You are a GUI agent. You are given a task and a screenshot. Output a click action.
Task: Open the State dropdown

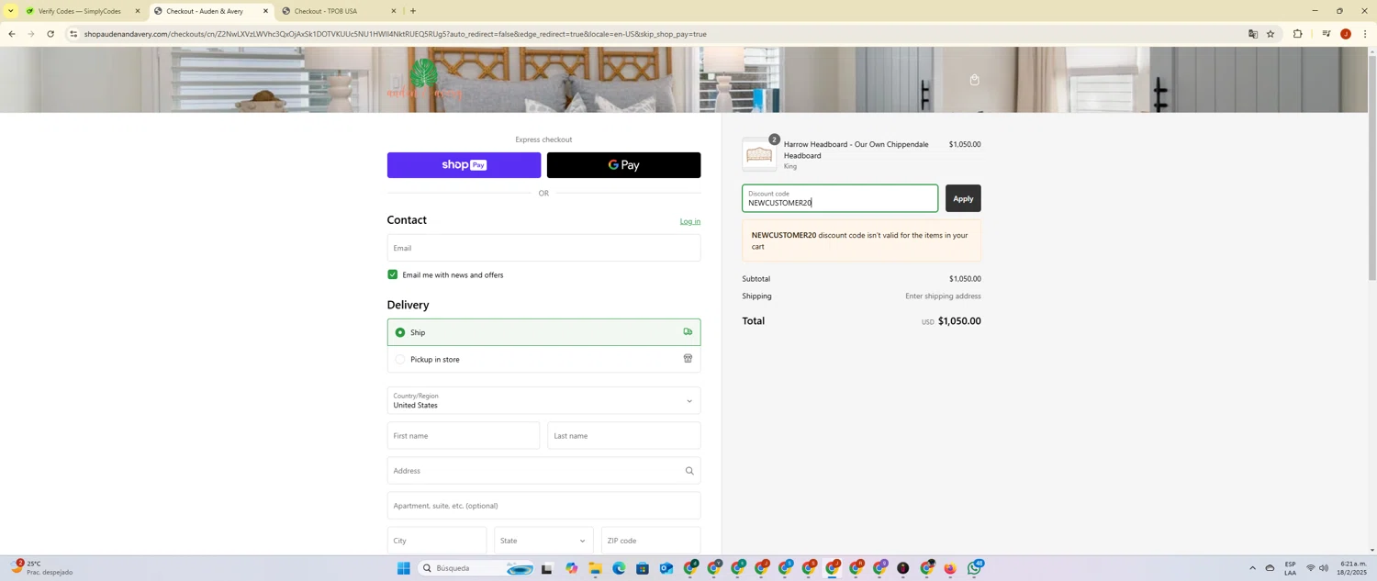(543, 541)
